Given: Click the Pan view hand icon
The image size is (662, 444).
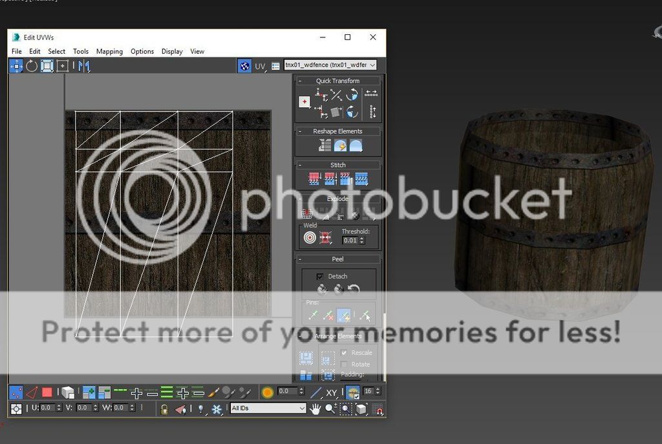Looking at the screenshot, I should click(315, 408).
